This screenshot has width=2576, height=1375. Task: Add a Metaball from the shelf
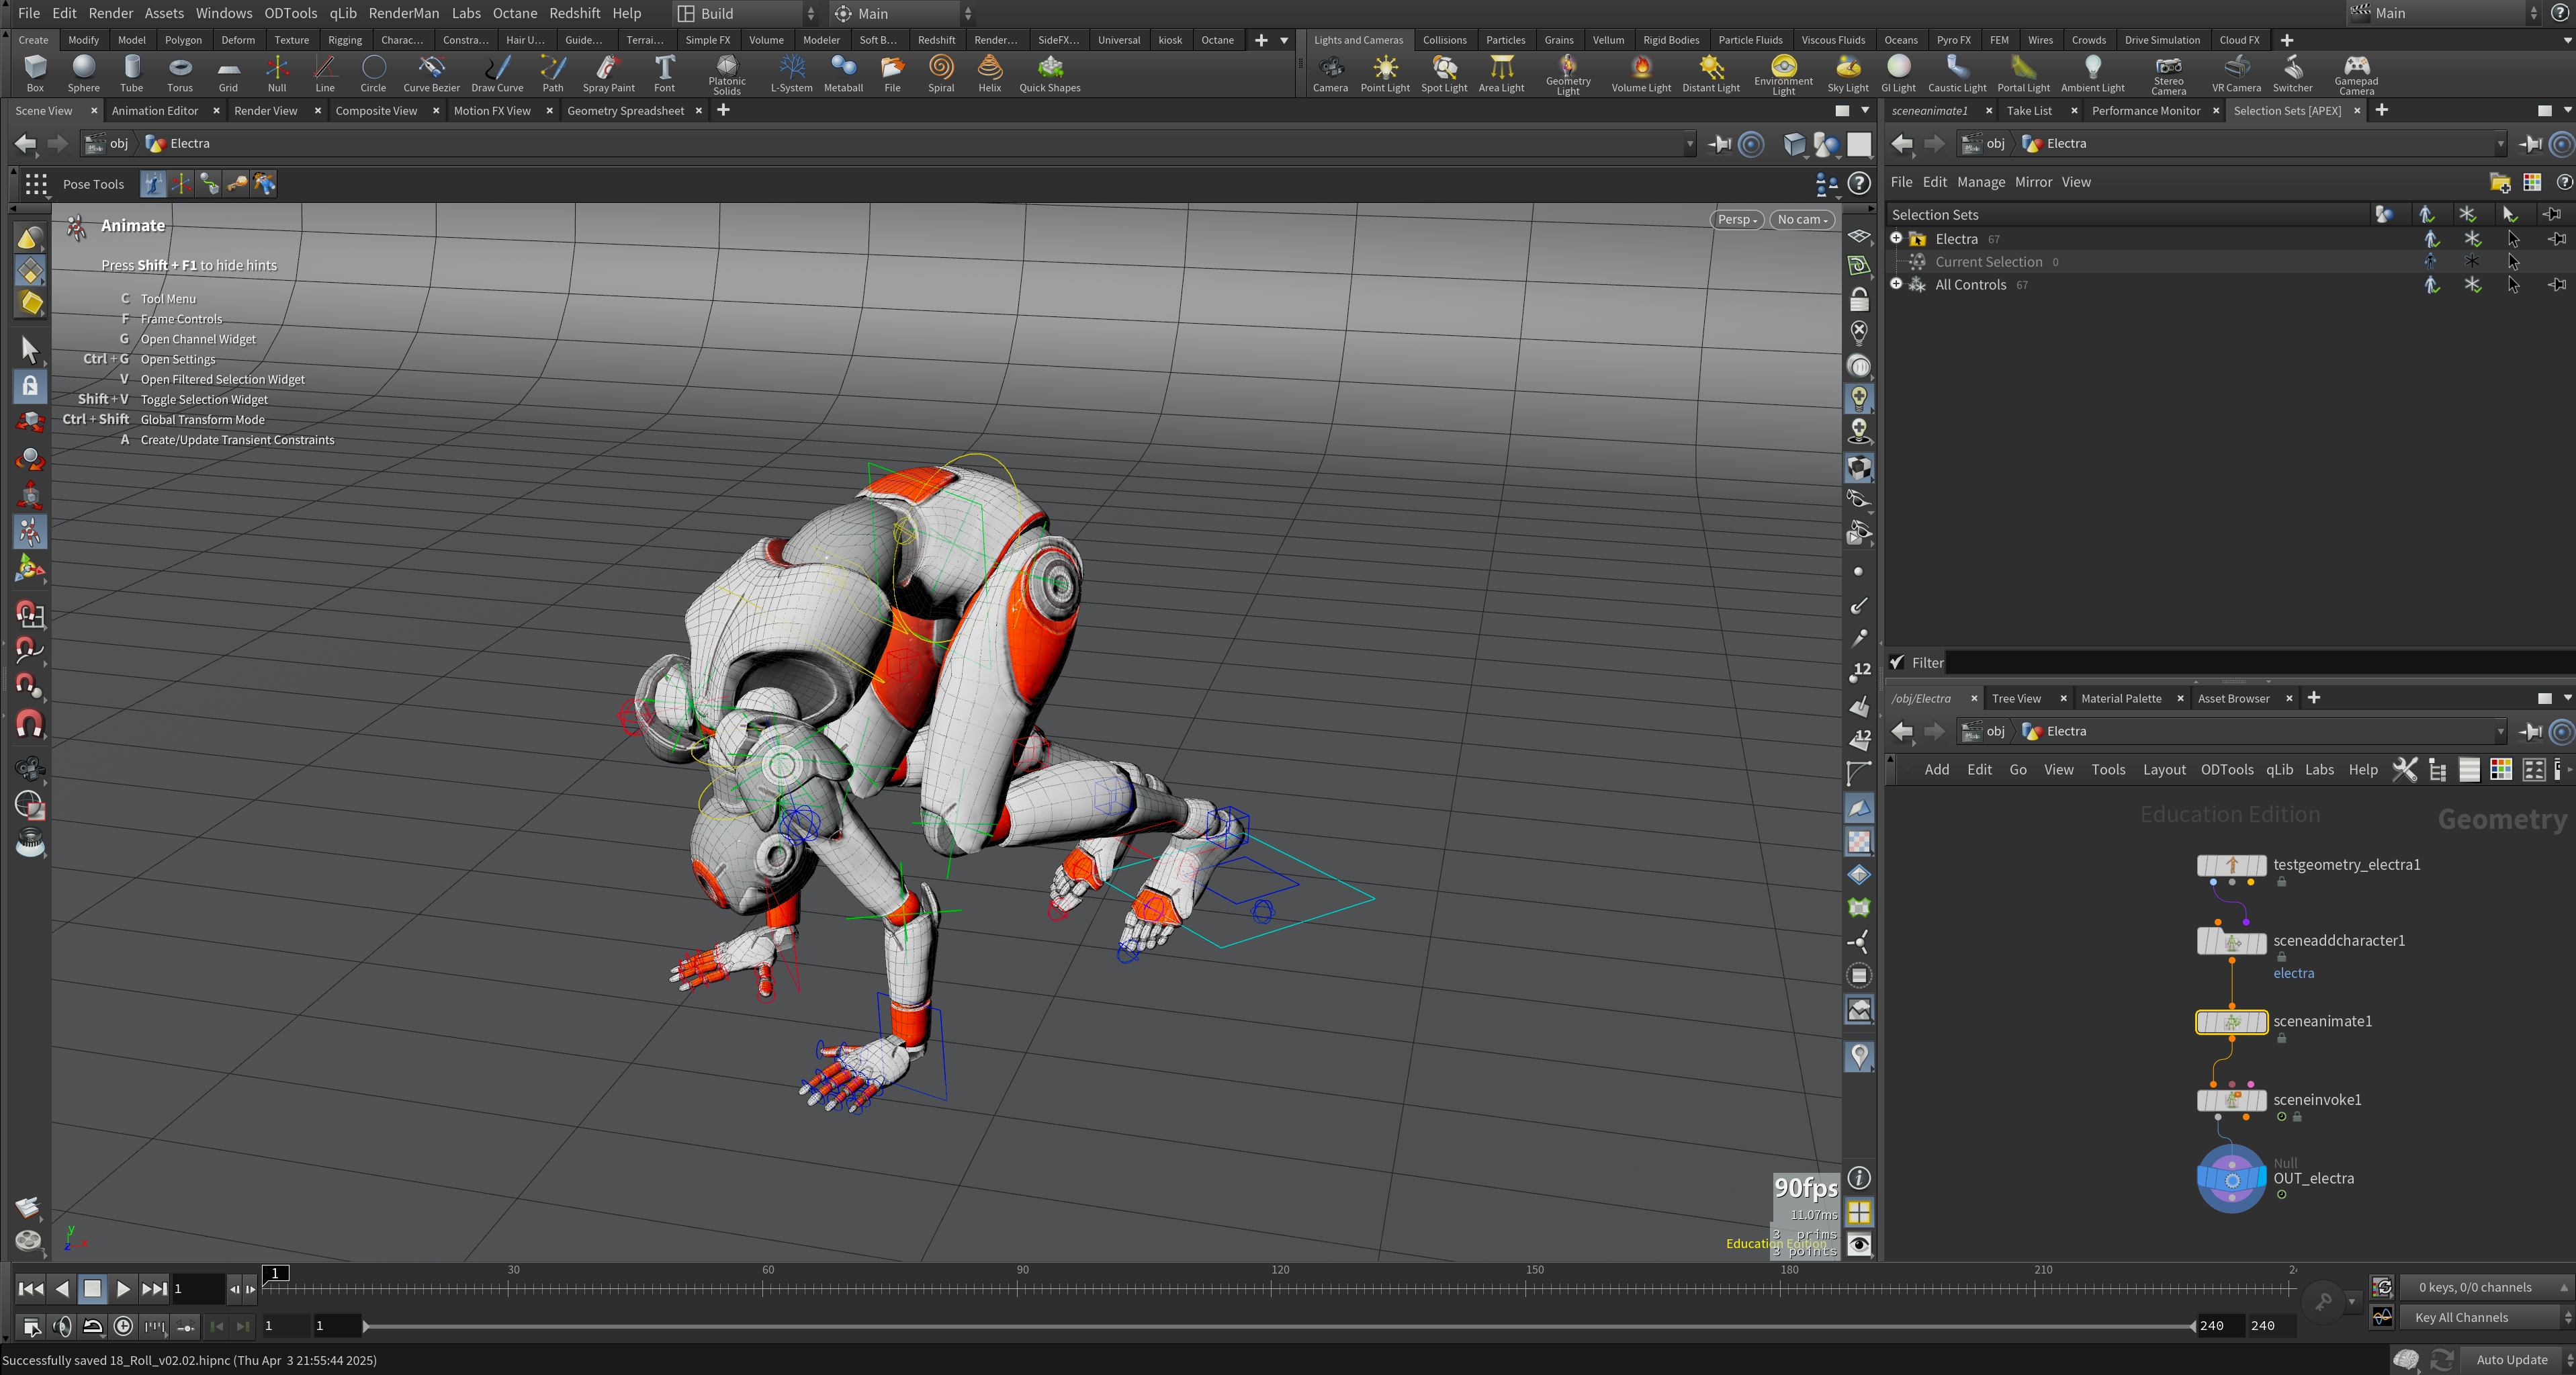(843, 74)
